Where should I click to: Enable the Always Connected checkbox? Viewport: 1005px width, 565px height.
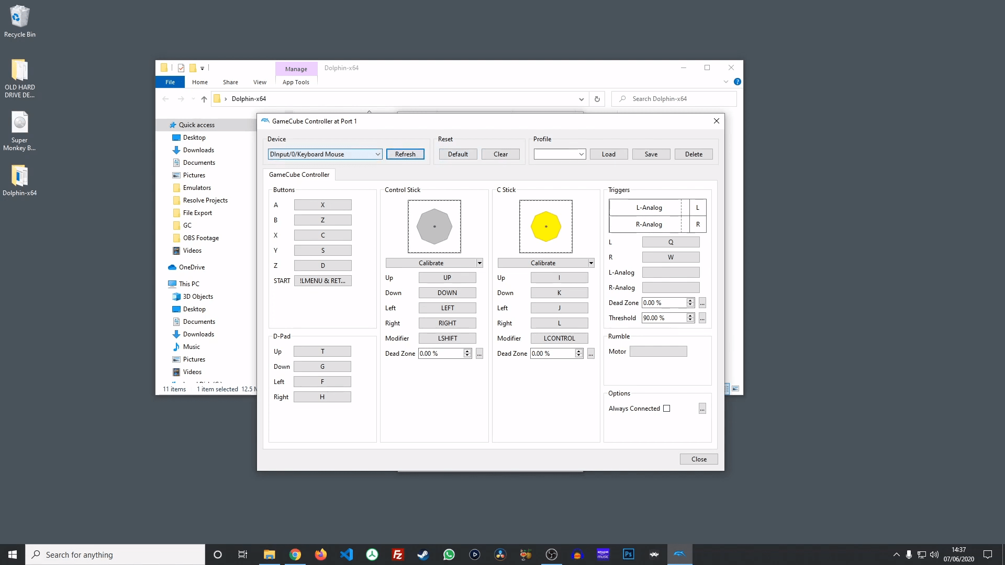point(667,408)
